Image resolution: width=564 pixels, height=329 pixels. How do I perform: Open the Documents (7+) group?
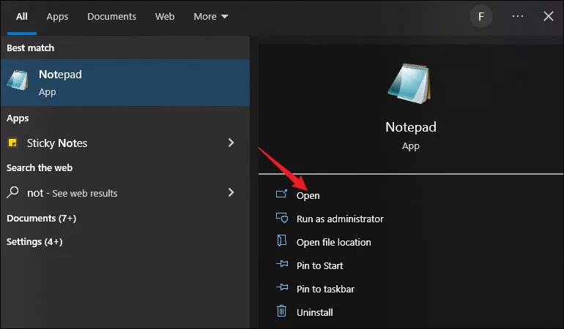click(41, 219)
